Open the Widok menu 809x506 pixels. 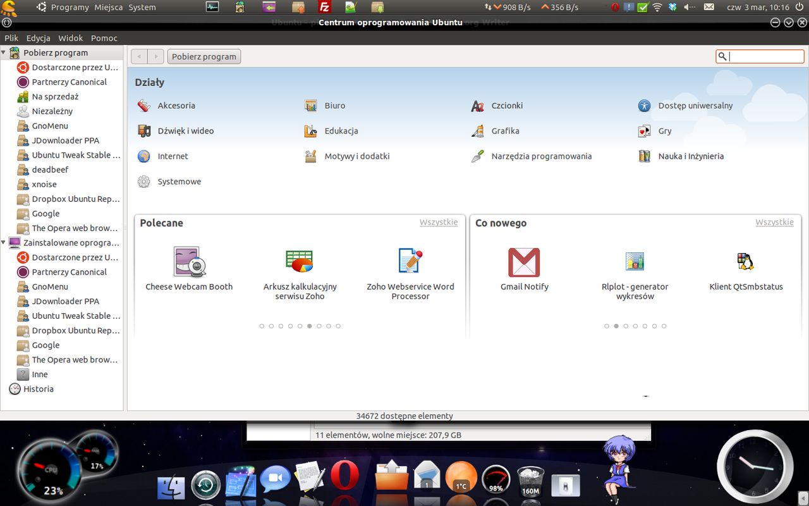tap(70, 38)
